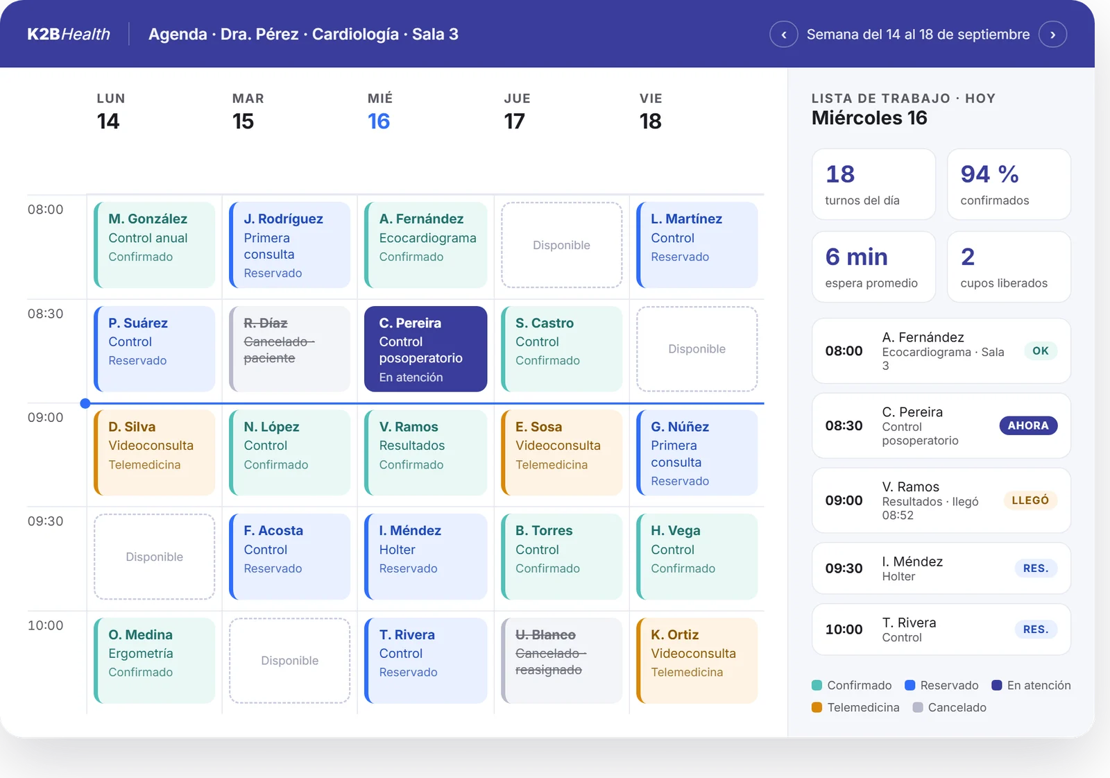Open E. Sosa Videoconsulta appointment
Screen dimensions: 1110x778
pos(561,453)
